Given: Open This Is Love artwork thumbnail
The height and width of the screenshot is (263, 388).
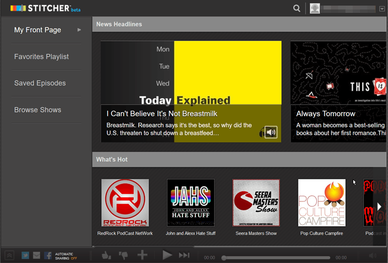Looking at the screenshot, I should point(338,73).
